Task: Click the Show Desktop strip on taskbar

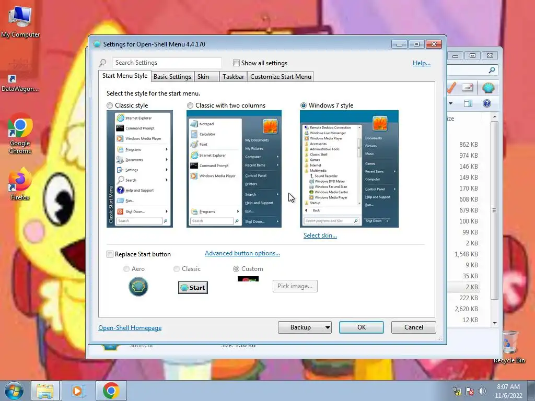Action: click(x=531, y=391)
